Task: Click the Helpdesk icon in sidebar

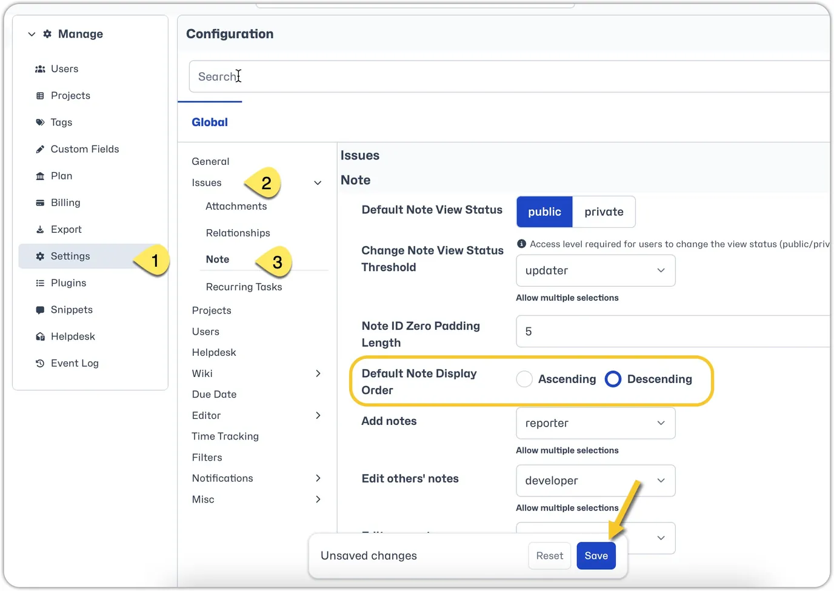Action: (40, 336)
